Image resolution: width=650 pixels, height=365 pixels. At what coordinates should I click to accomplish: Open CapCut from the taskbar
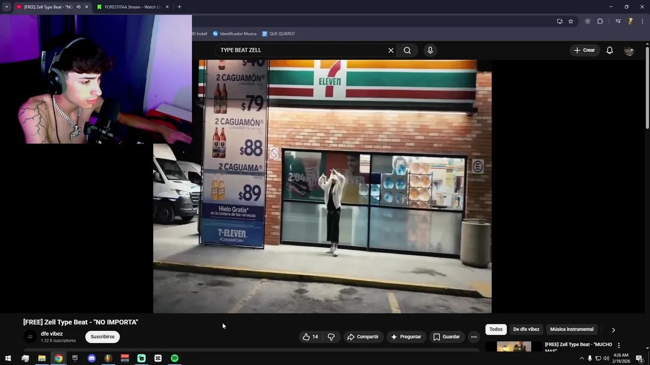click(x=158, y=358)
